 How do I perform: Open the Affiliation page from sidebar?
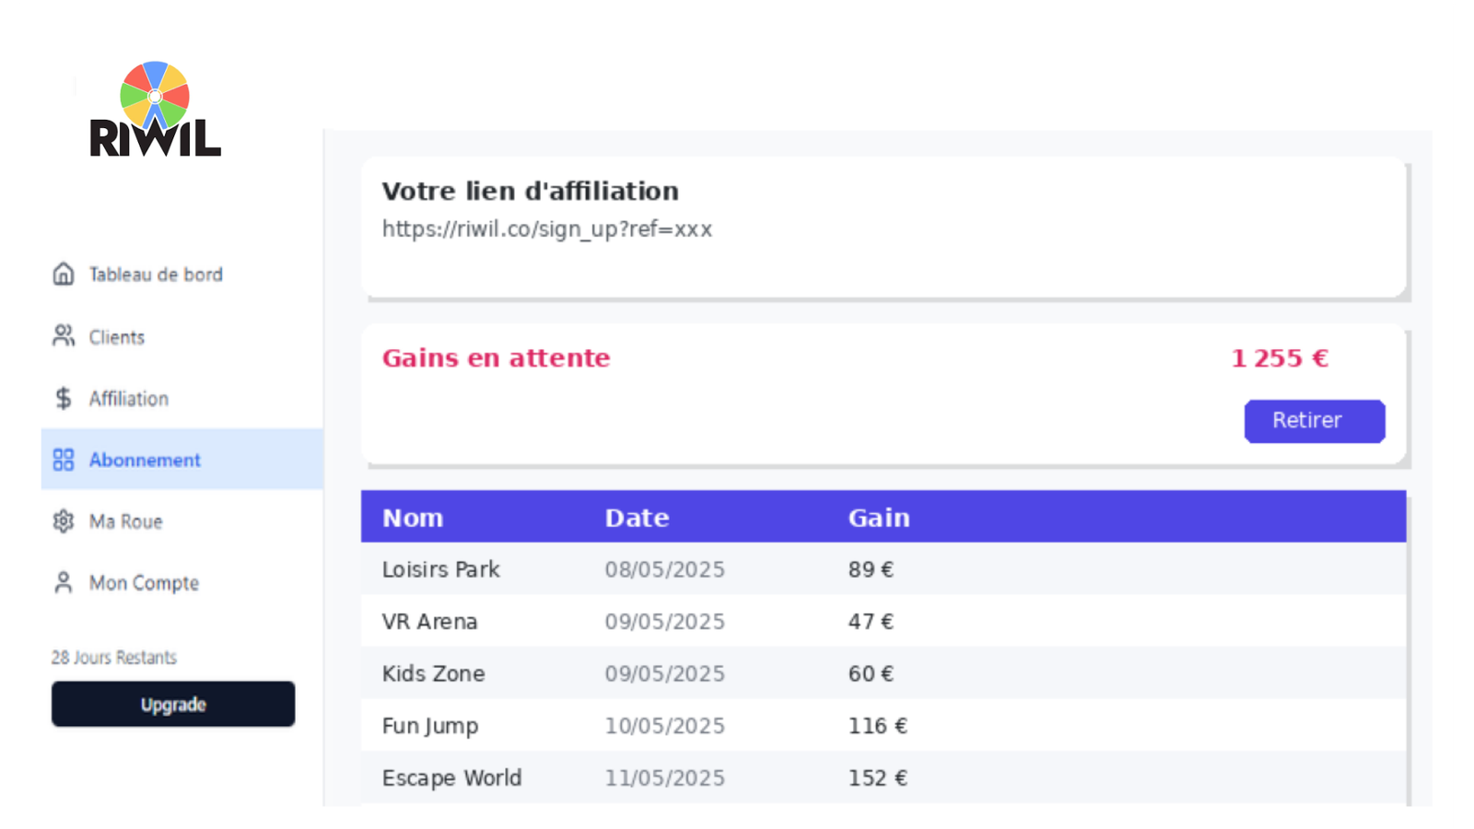click(129, 399)
